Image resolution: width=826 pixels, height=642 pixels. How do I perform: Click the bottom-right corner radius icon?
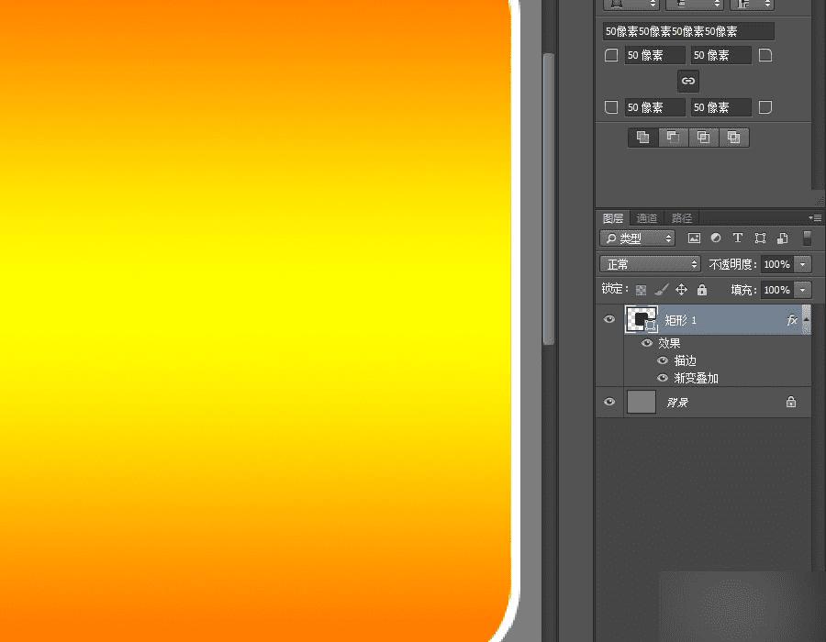[x=765, y=107]
